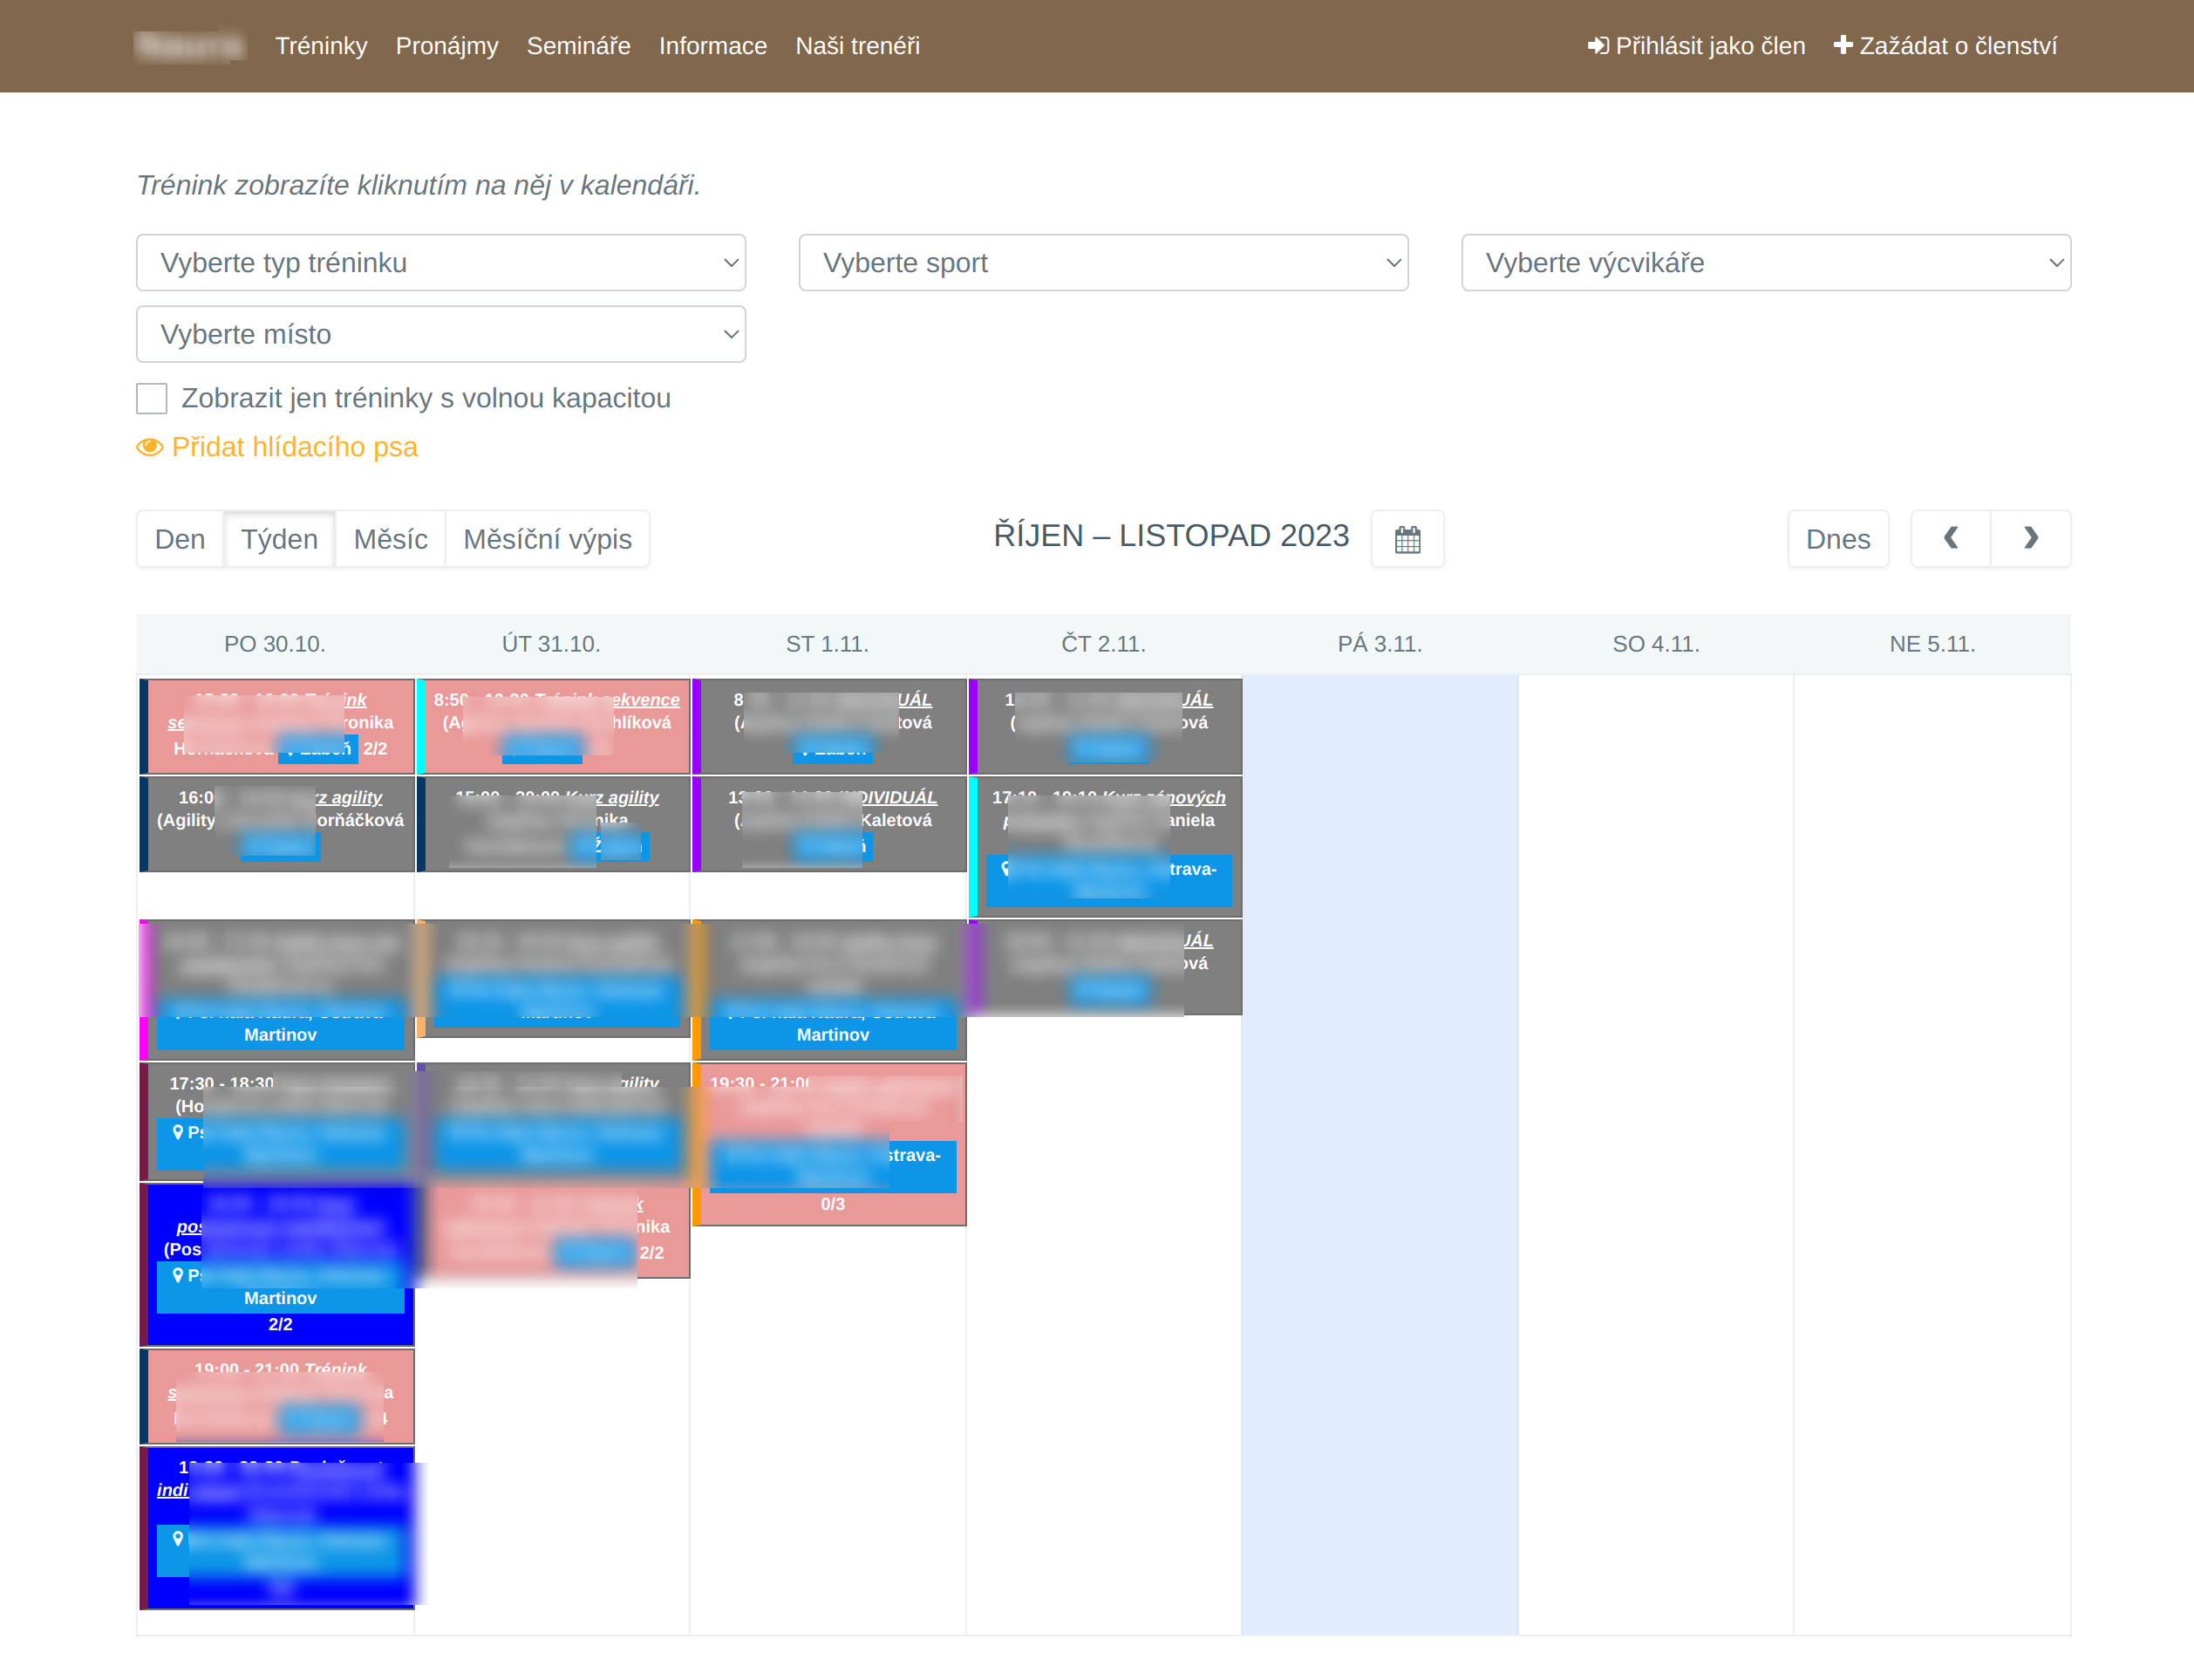Open the Semináře menu item
The width and height of the screenshot is (2194, 1680).
point(578,46)
